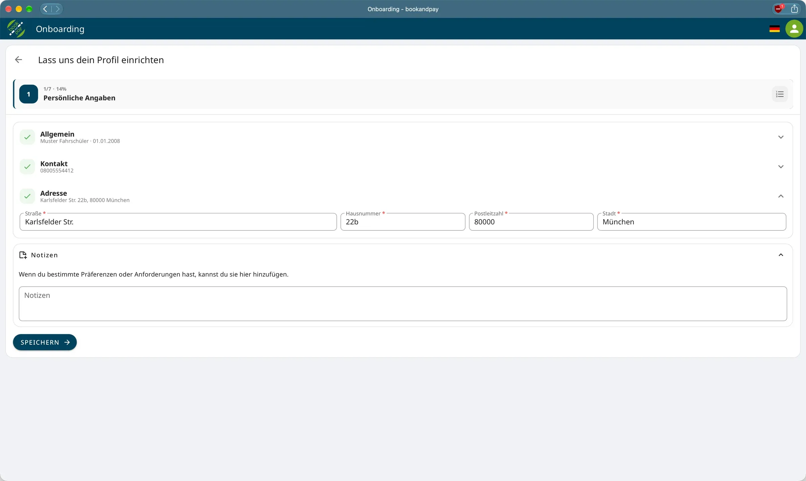The height and width of the screenshot is (481, 806).
Task: Click the Speichern button
Action: click(45, 342)
